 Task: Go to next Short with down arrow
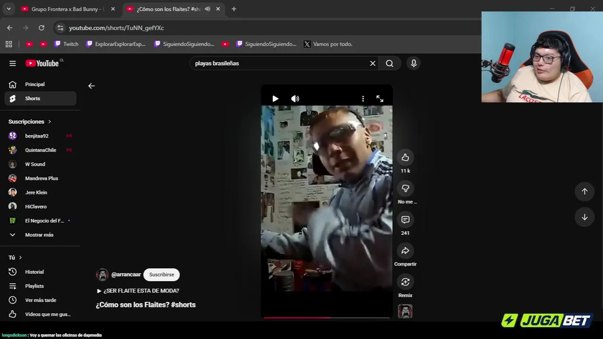tap(585, 217)
